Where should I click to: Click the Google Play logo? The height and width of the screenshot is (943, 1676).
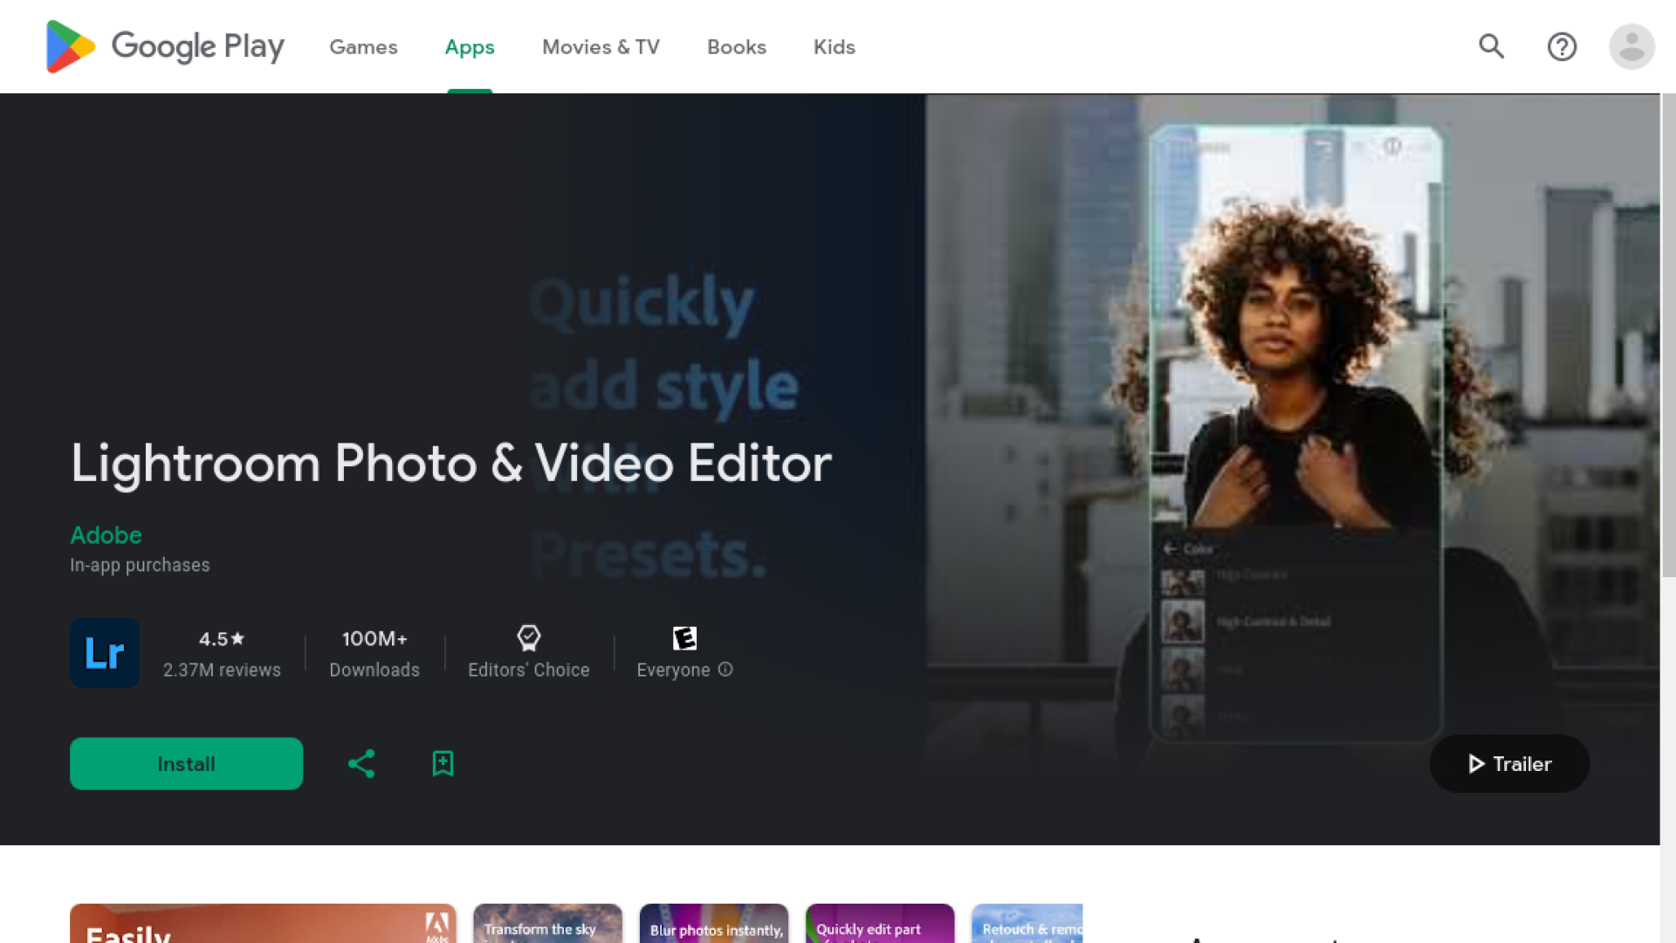click(x=165, y=46)
